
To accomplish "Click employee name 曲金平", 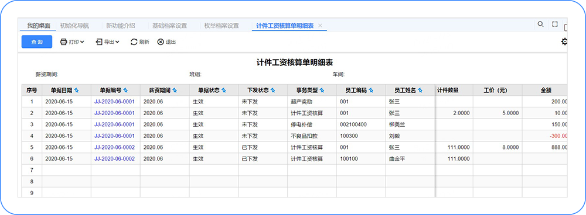I will (x=397, y=159).
